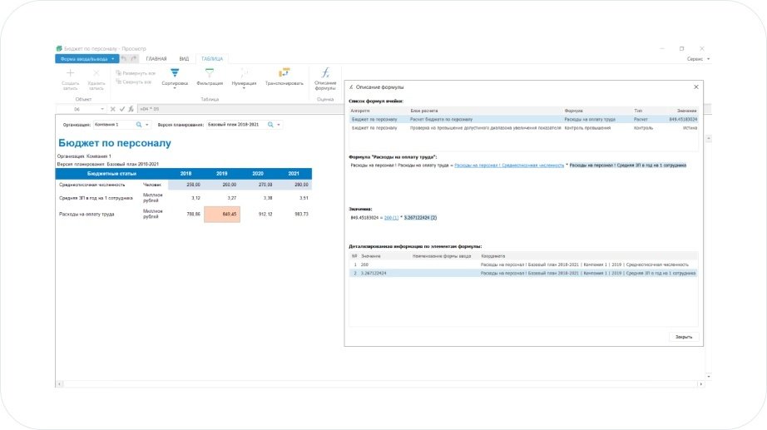Click the 2020 column header
Screen dimensions: 767x430
pyautogui.click(x=258, y=174)
